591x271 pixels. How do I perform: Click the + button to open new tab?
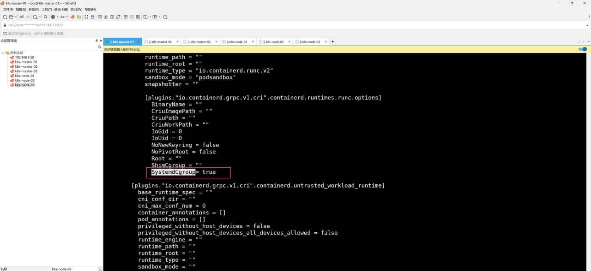tap(332, 41)
